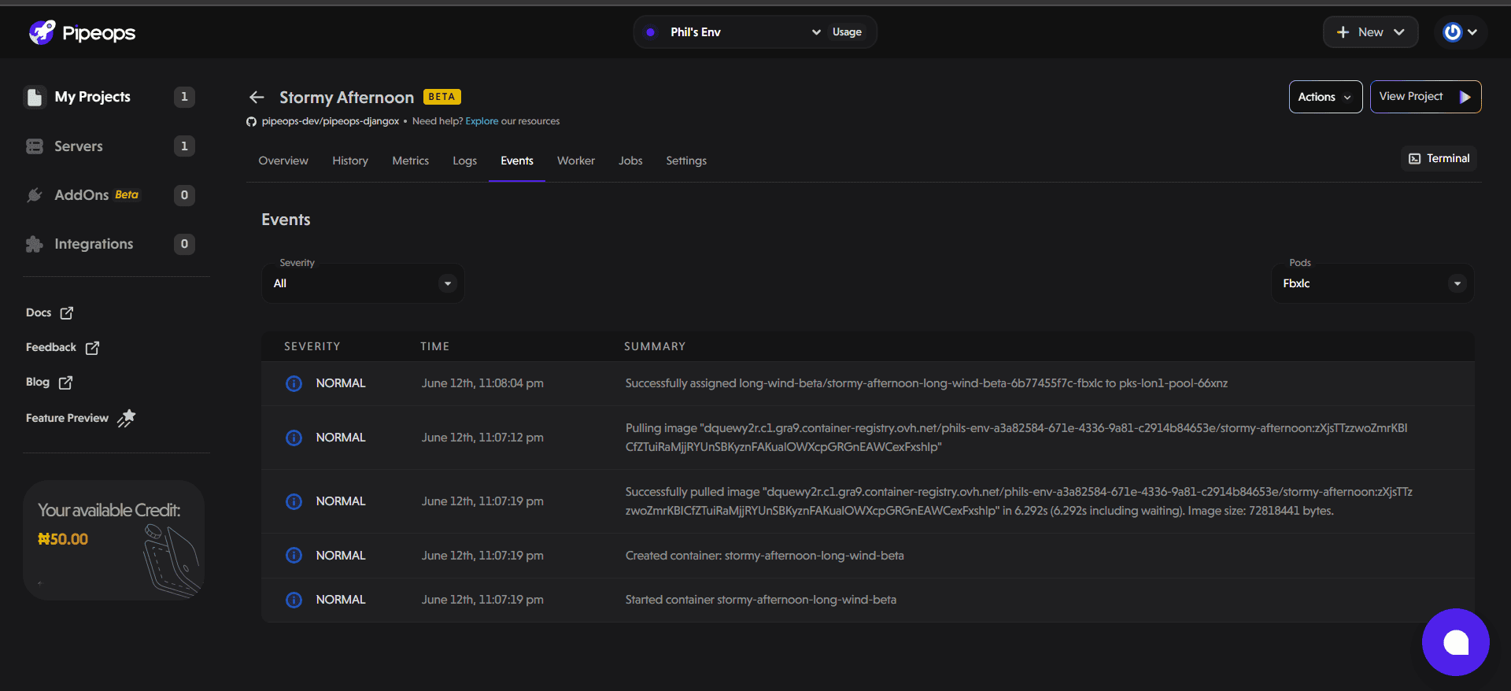Image resolution: width=1511 pixels, height=691 pixels.
Task: Go to the Jobs tab
Action: click(630, 161)
